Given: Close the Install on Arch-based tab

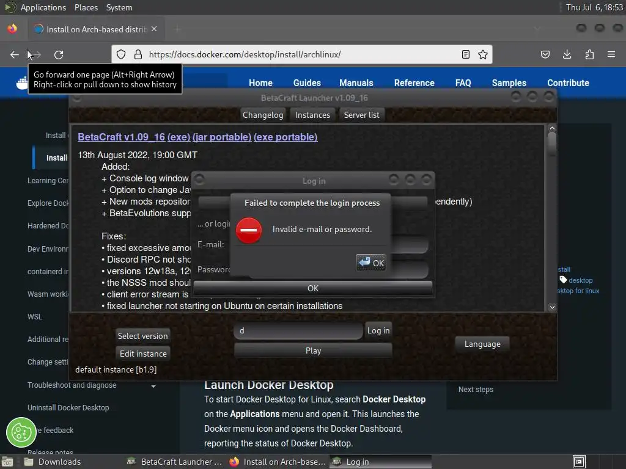Looking at the screenshot, I should [x=154, y=29].
